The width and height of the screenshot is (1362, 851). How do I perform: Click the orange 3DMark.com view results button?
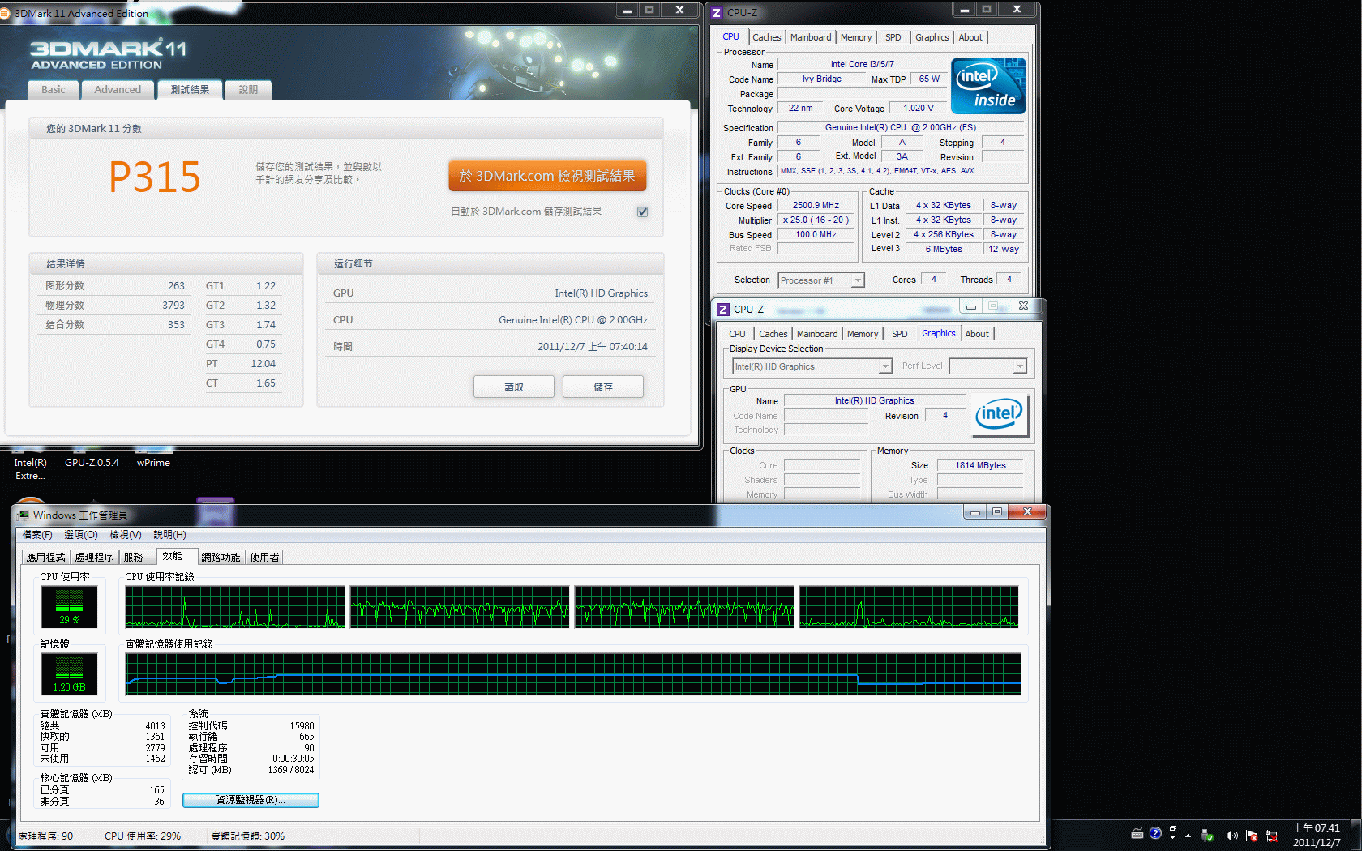(x=547, y=176)
